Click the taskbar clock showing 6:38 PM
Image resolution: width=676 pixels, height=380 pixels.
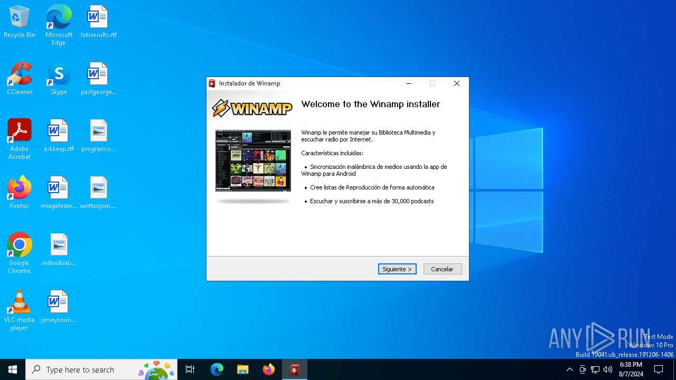[631, 369]
